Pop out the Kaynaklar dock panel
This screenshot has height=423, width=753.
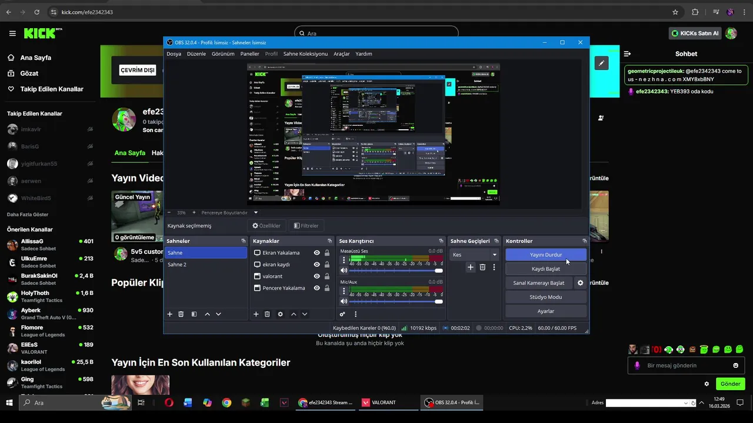(x=330, y=241)
